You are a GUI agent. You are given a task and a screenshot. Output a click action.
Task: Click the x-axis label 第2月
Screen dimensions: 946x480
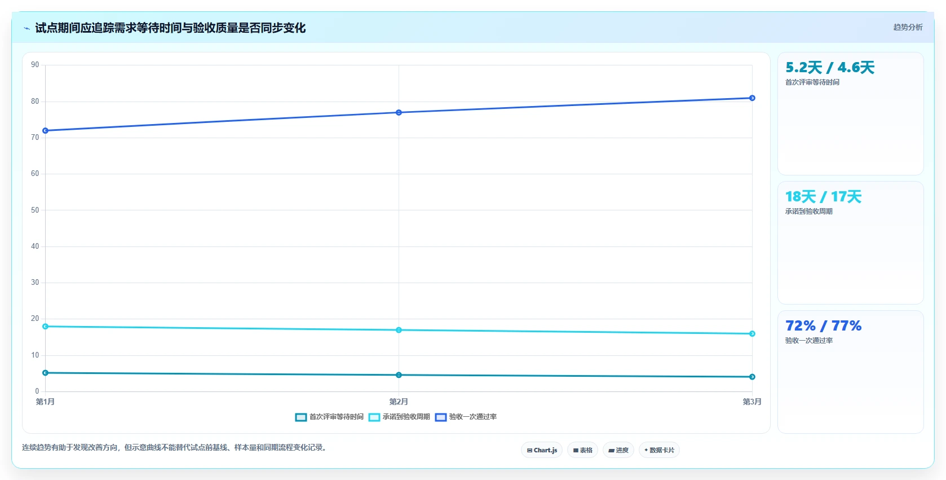point(399,402)
